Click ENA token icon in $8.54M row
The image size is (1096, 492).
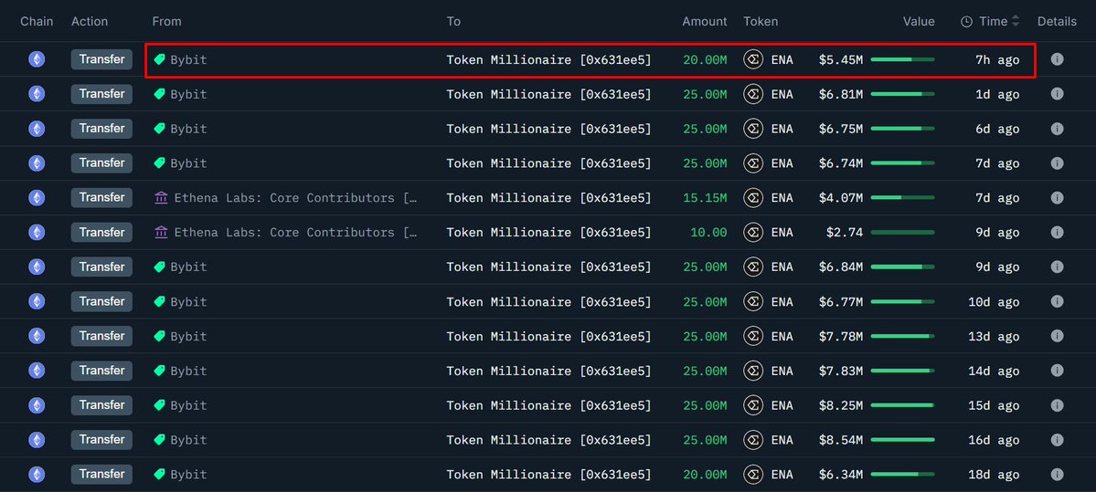pyautogui.click(x=753, y=440)
